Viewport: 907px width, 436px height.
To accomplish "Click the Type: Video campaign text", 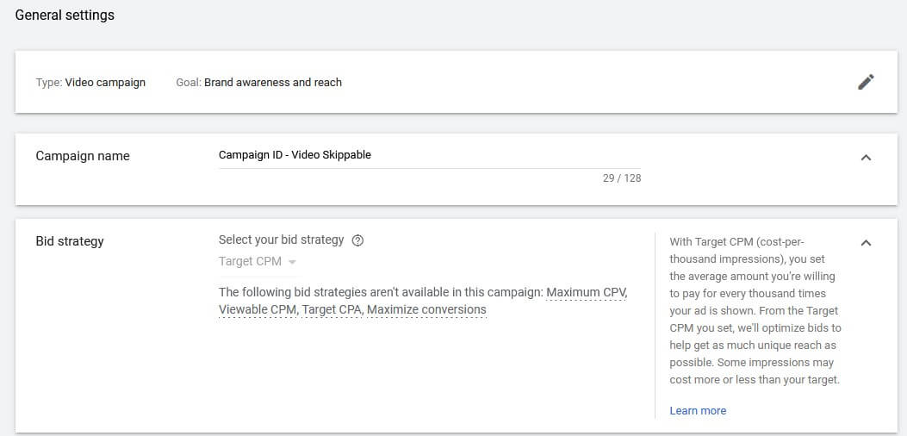I will (x=90, y=83).
